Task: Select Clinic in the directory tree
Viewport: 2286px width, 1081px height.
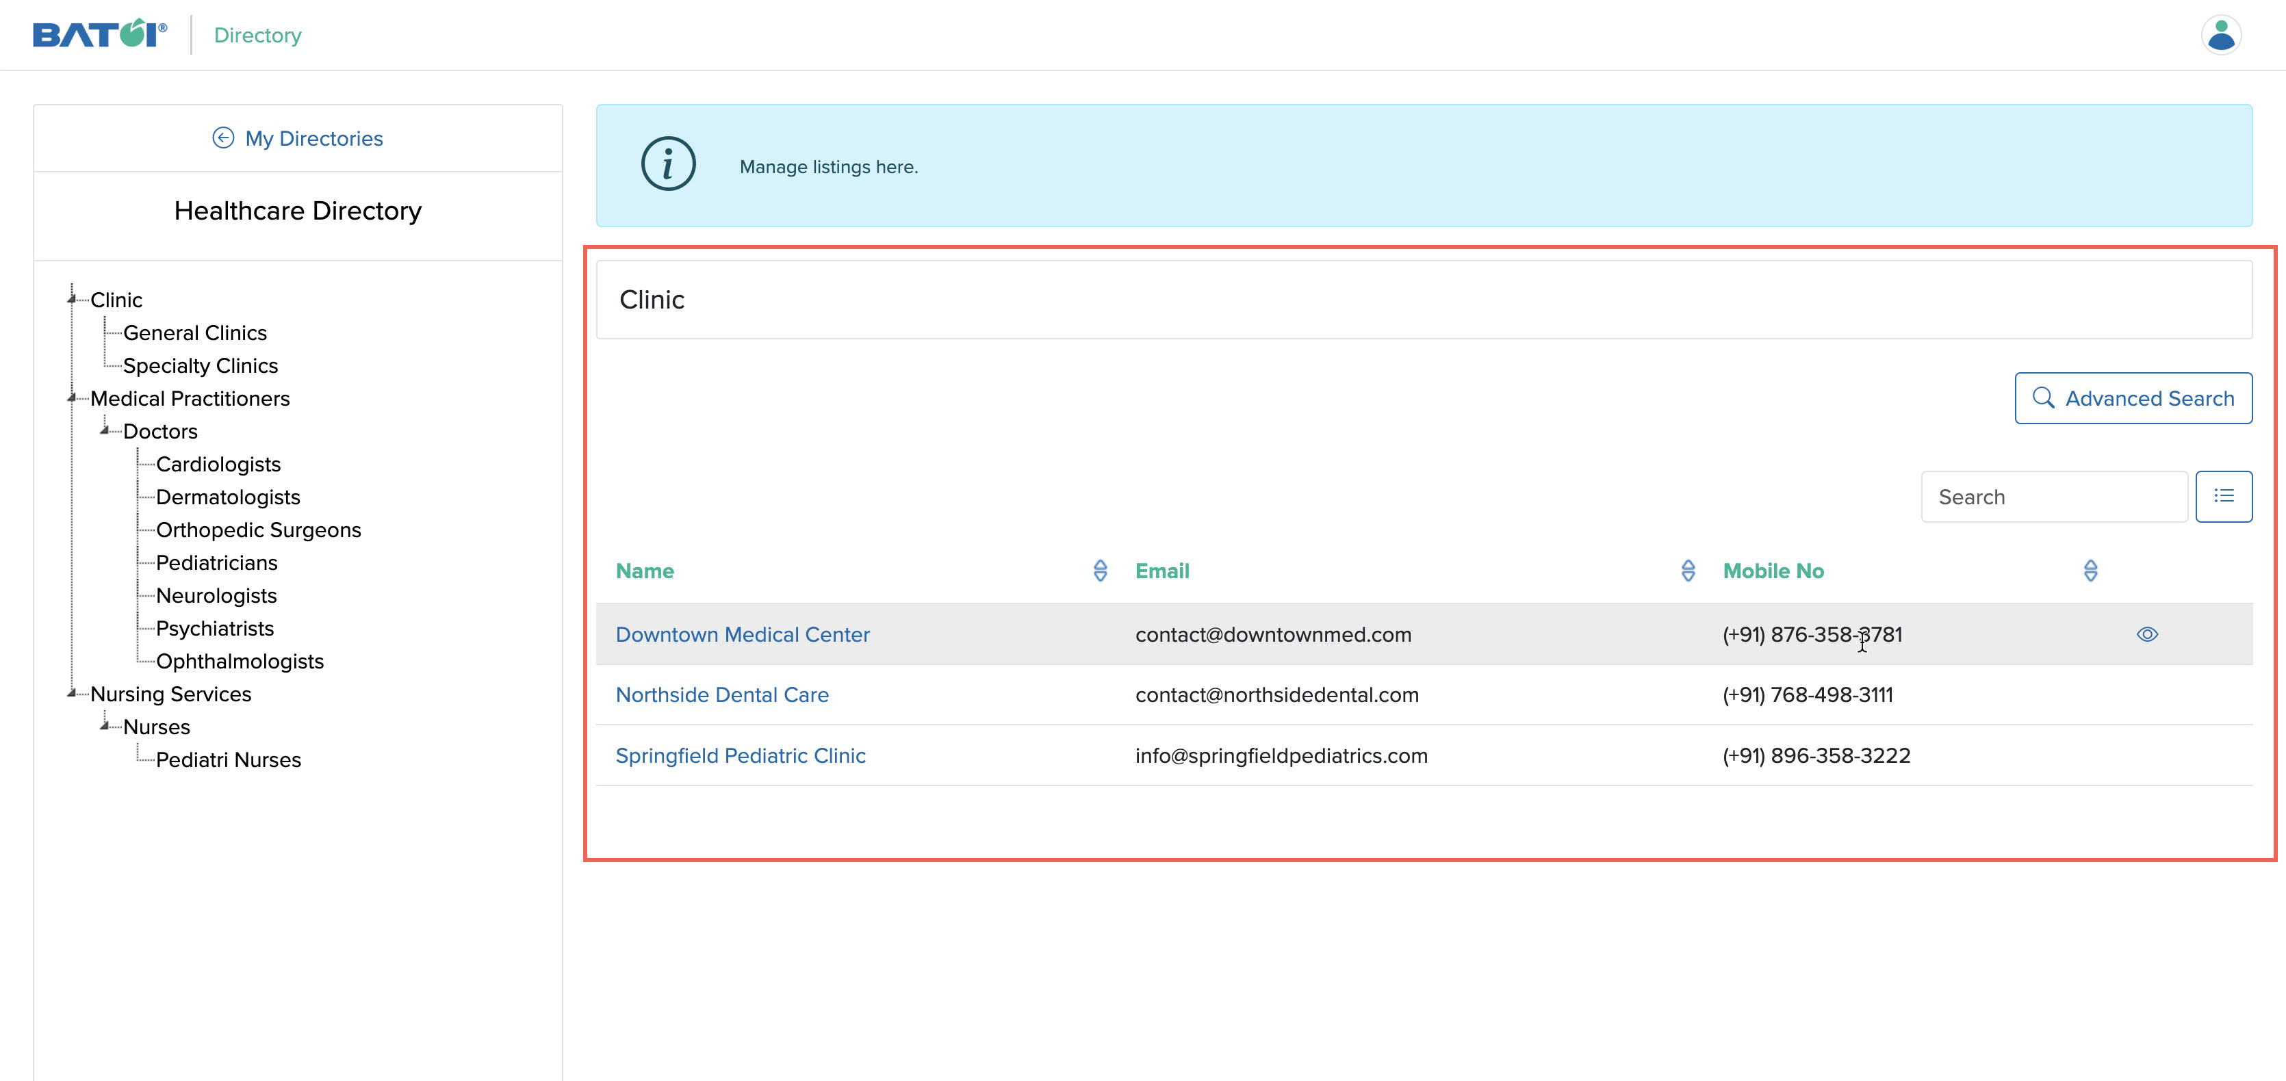Action: [116, 300]
